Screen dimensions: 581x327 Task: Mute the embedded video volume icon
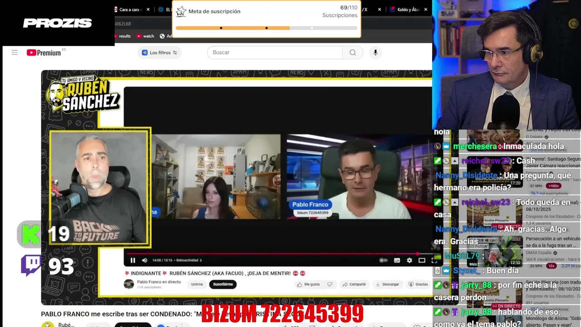point(144,260)
